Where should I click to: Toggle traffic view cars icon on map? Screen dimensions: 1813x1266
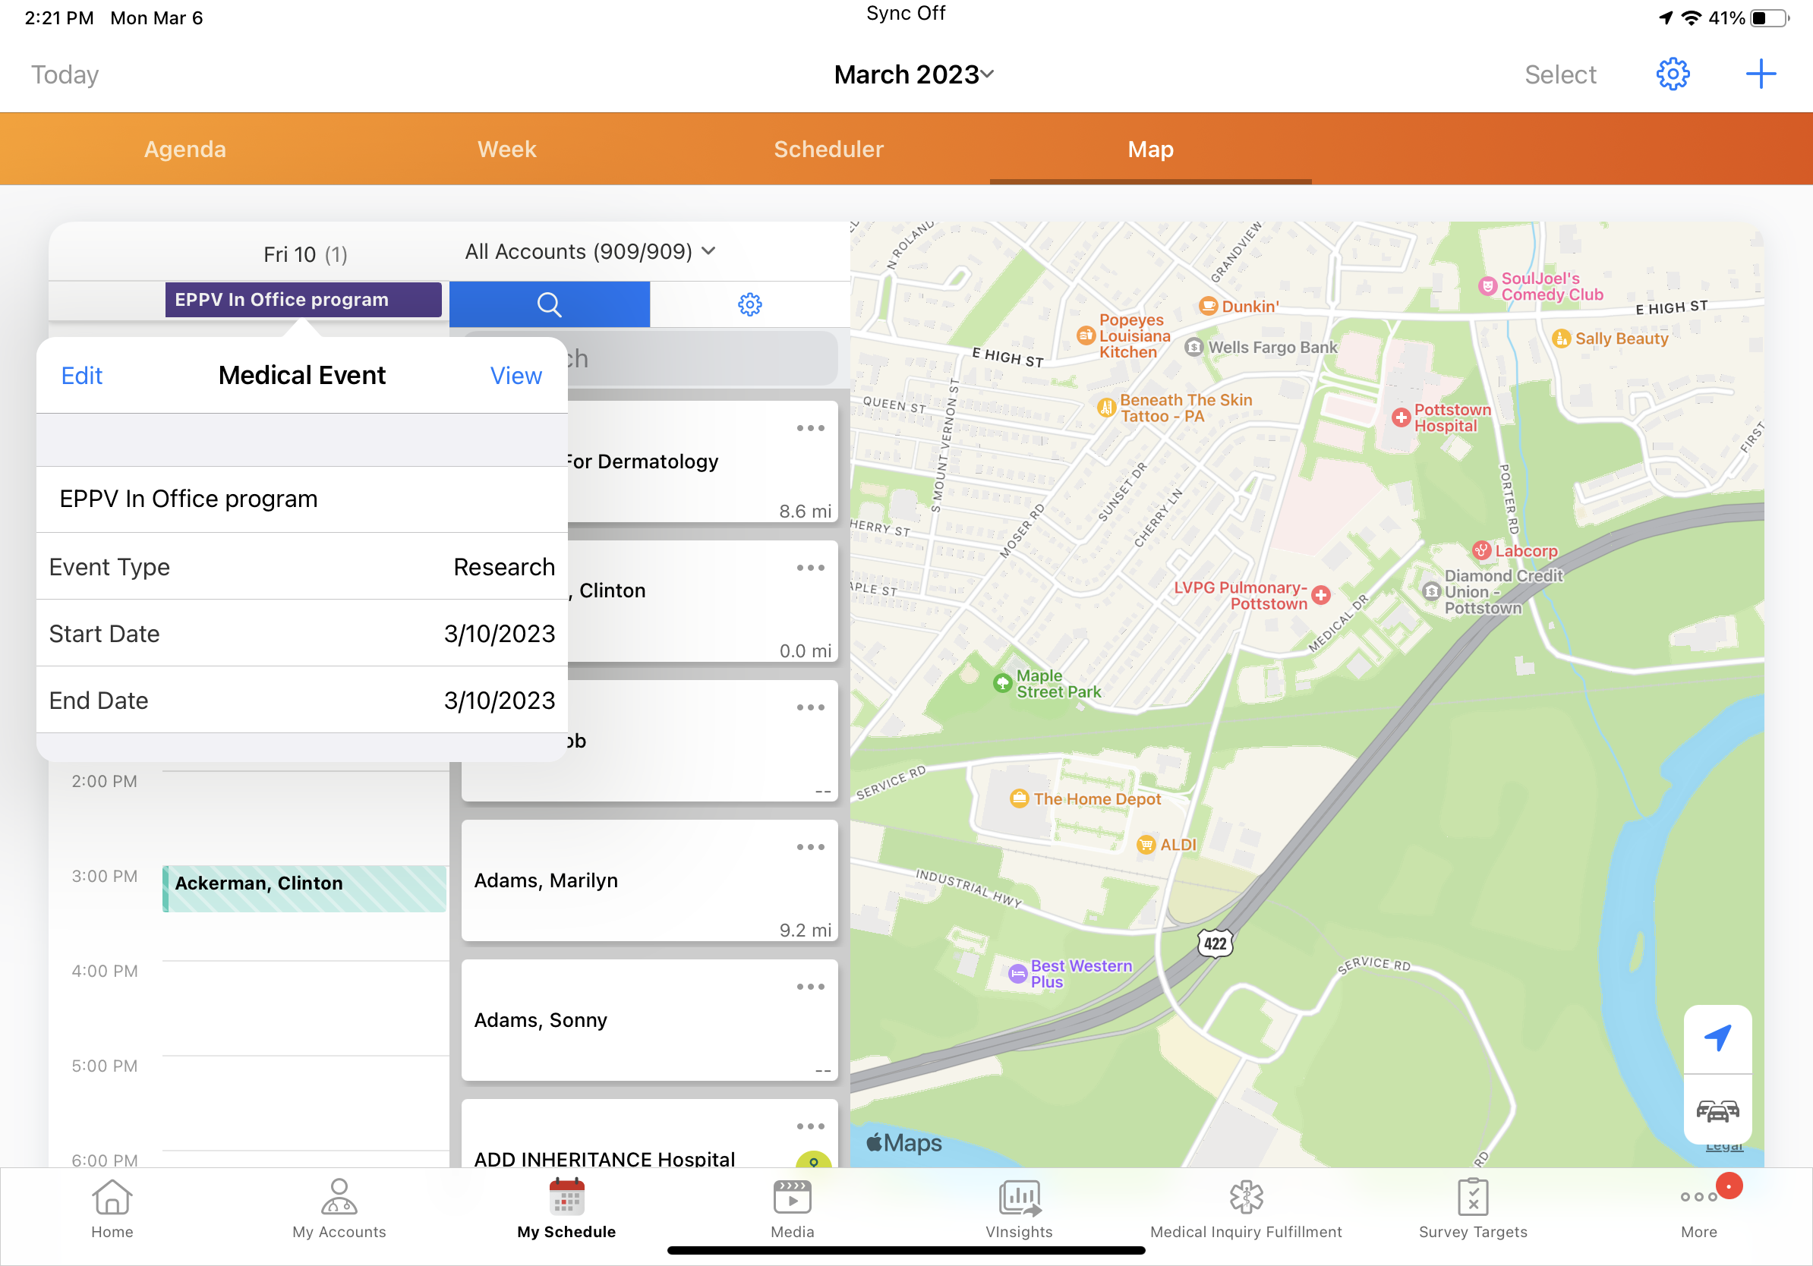click(1717, 1110)
